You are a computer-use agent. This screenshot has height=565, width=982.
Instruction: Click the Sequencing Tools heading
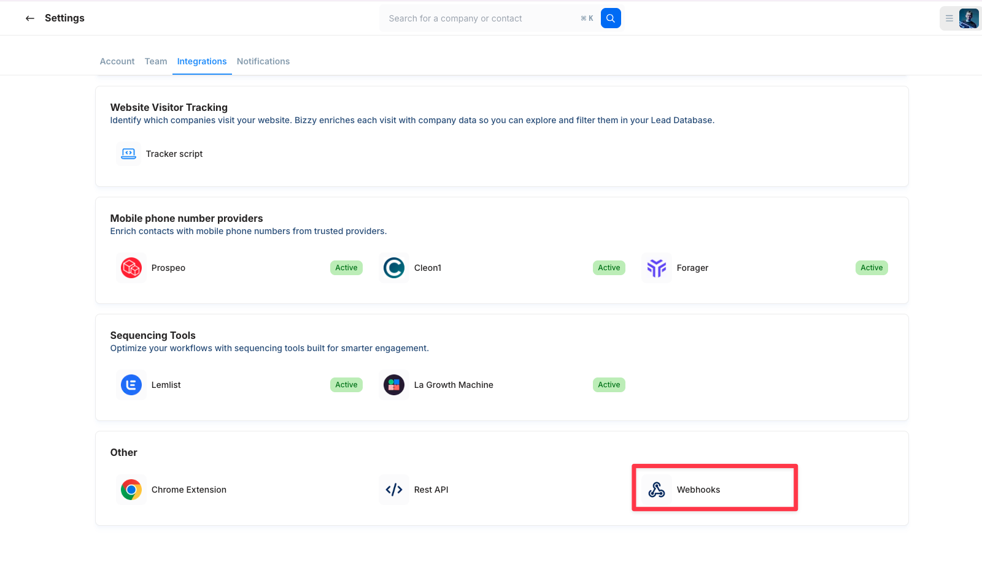153,335
